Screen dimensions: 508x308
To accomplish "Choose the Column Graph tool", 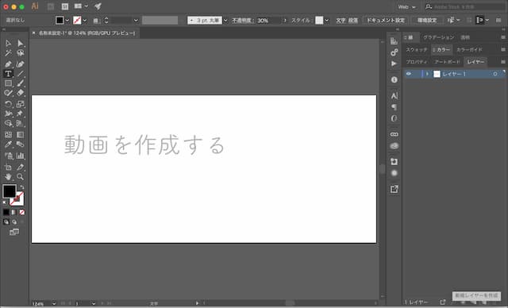I will click(21, 156).
